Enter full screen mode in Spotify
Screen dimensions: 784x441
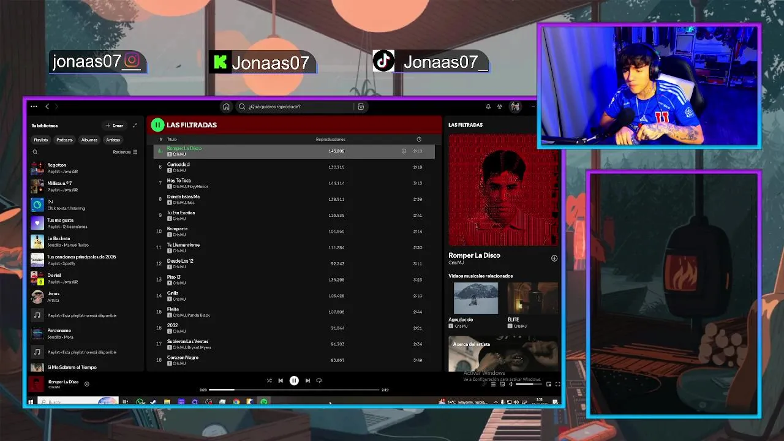tap(557, 384)
